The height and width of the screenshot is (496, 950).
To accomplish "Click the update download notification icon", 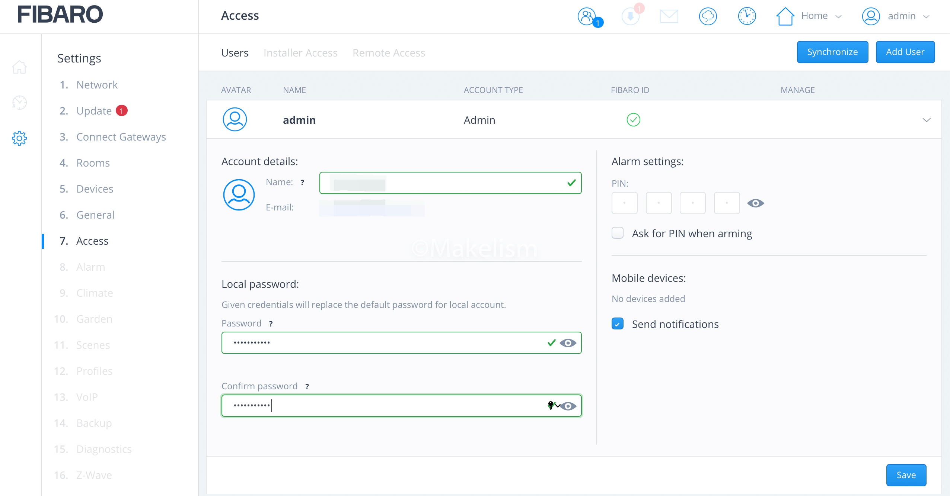I will tap(631, 16).
